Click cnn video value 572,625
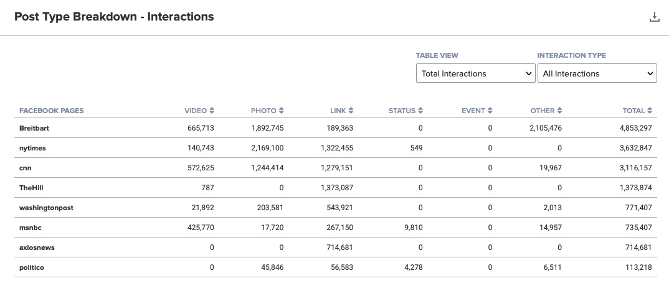669x286 pixels. tap(201, 168)
